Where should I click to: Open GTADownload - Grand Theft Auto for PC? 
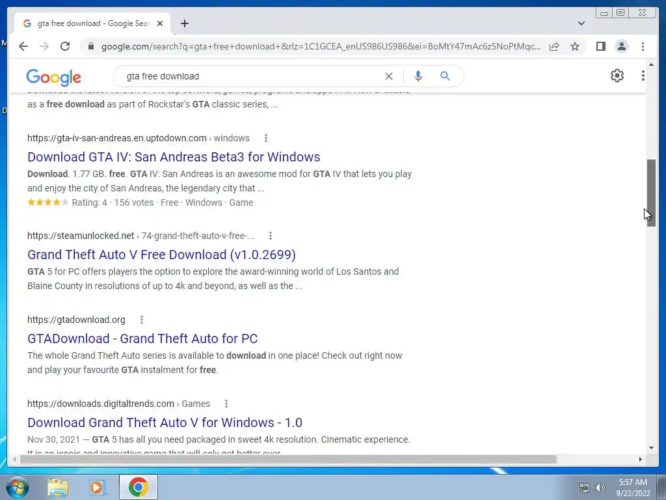tap(142, 339)
